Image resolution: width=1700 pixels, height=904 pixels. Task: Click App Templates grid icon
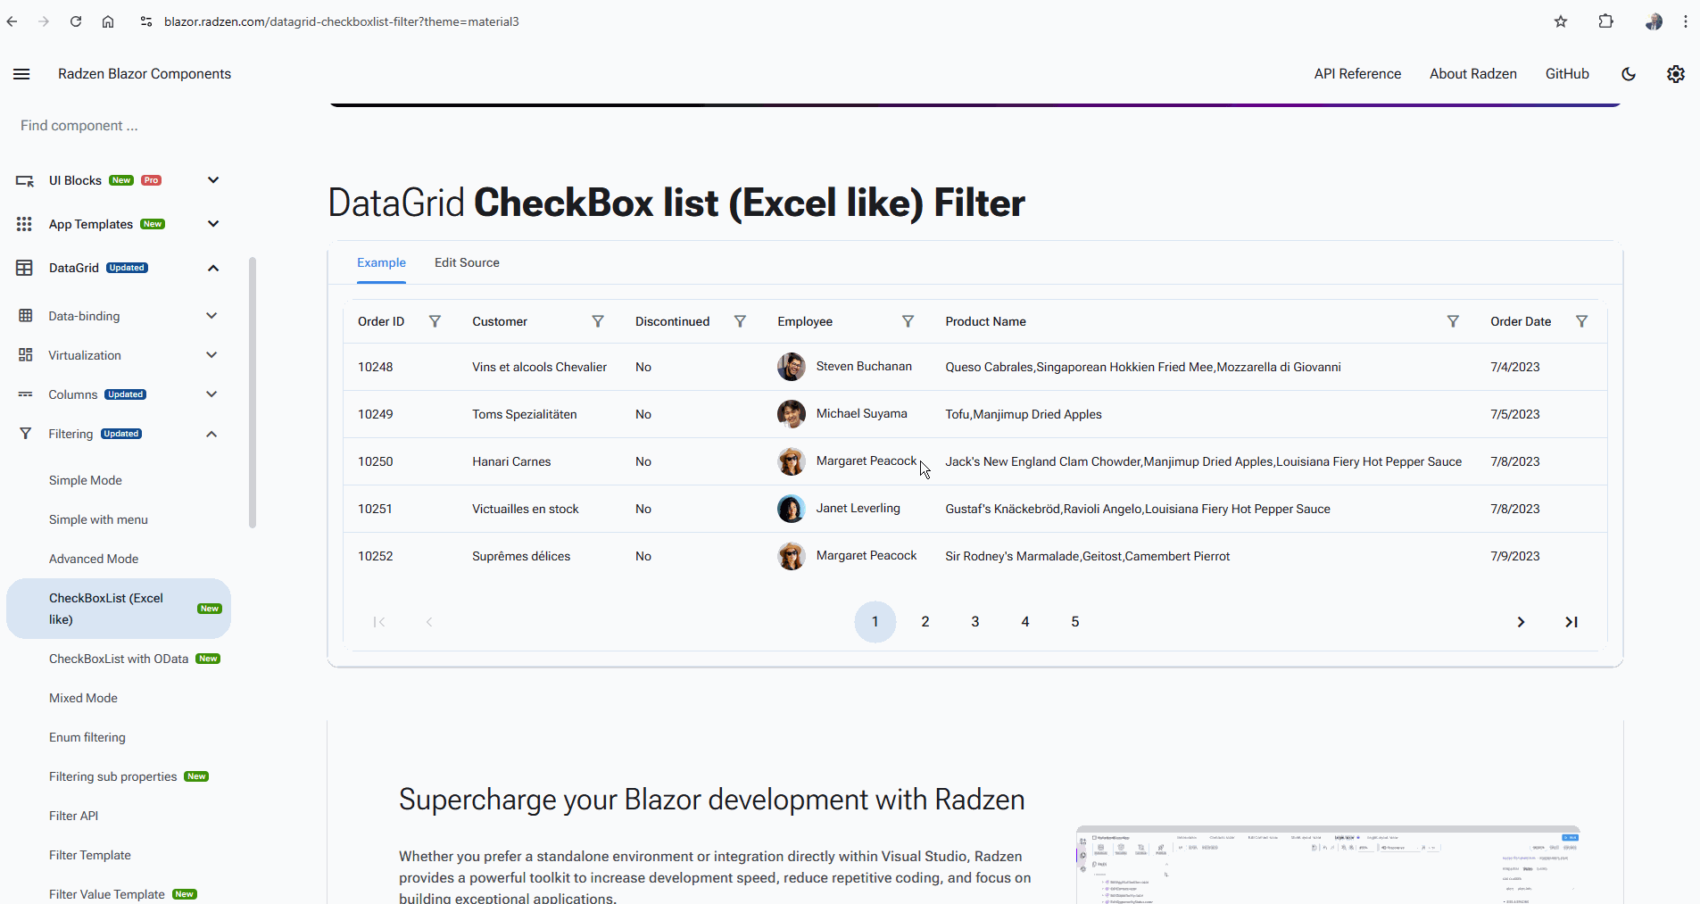24,224
